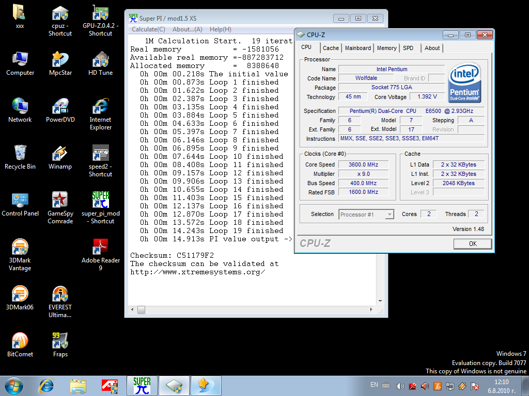The height and width of the screenshot is (396, 529).
Task: Click Super PI scroll right arrow
Action: coord(371,310)
